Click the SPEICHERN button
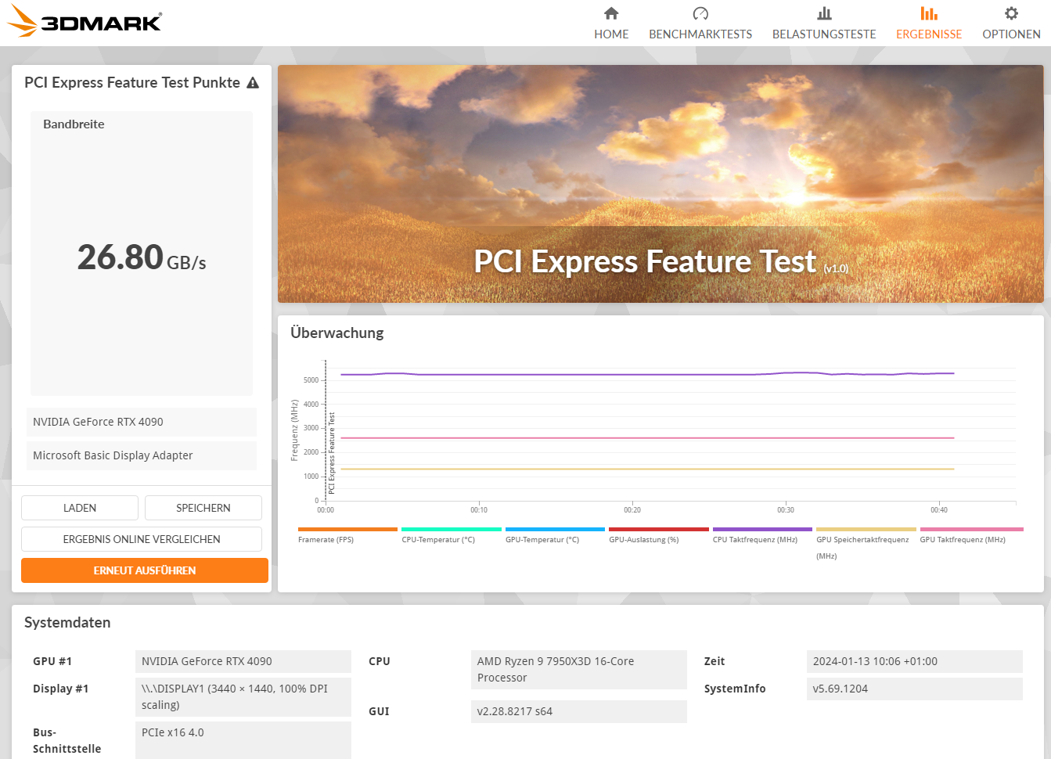 point(203,508)
